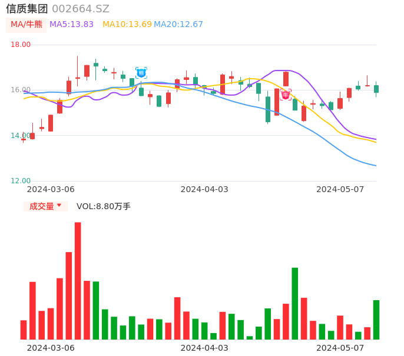The width and height of the screenshot is (404, 356).
Task: Click the tallest green volume bar
Action: [295, 303]
